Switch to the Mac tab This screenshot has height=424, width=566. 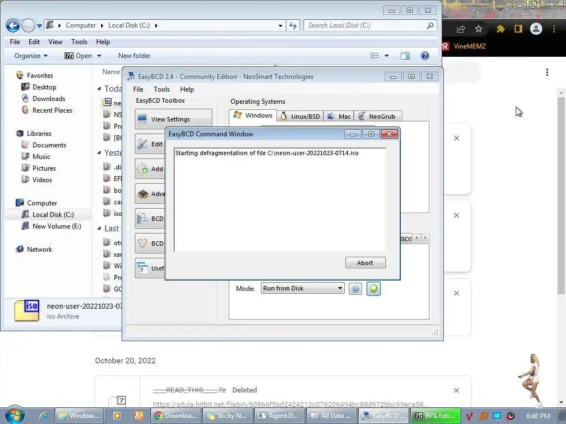tap(339, 116)
